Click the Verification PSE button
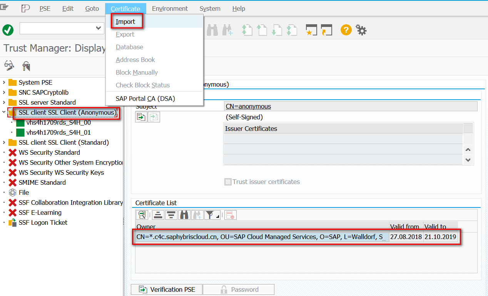 (167, 289)
